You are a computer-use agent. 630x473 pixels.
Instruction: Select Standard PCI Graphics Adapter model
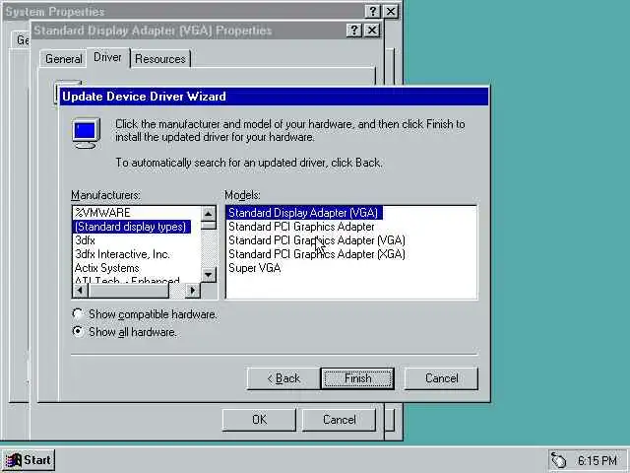pyautogui.click(x=301, y=227)
